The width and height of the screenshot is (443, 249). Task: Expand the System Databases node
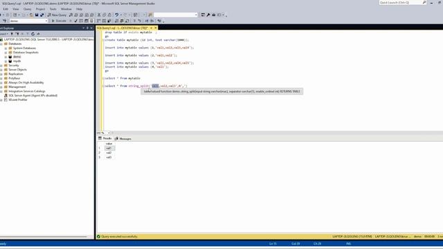point(6,48)
